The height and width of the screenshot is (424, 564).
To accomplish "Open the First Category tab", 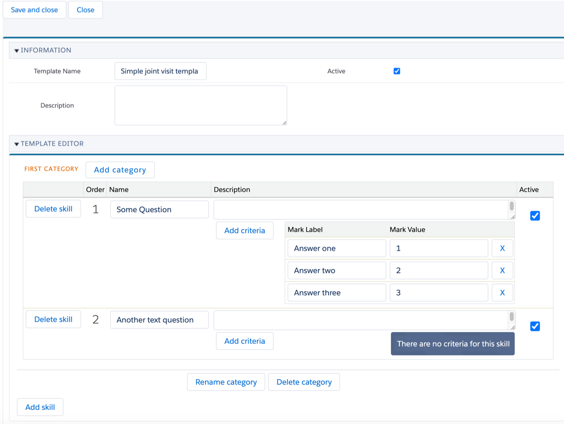I will click(x=51, y=169).
